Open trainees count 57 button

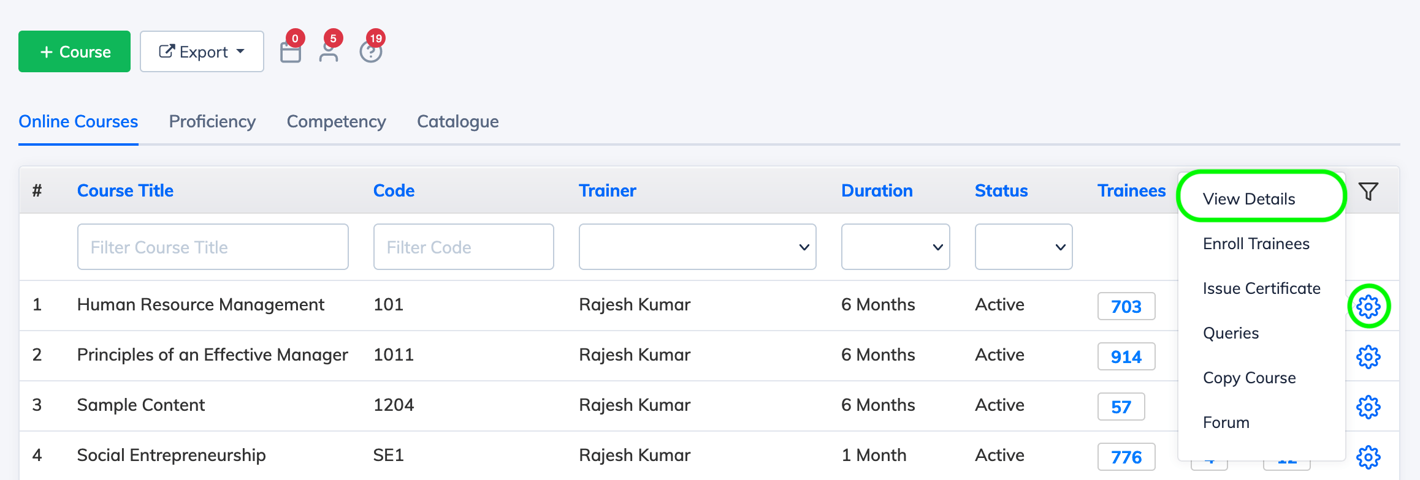[x=1121, y=407]
